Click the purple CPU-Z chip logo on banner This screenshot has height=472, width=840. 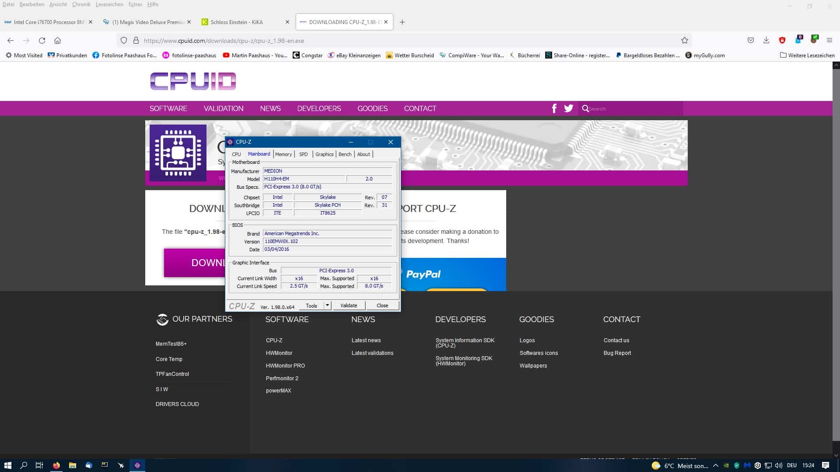178,153
